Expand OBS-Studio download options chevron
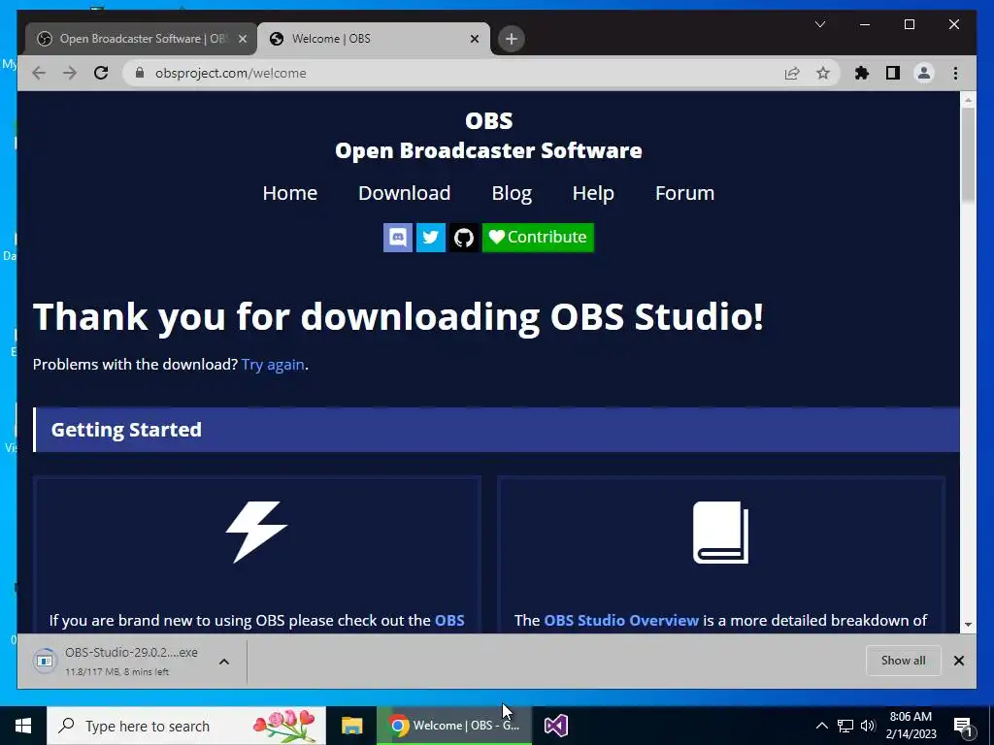 point(224,662)
